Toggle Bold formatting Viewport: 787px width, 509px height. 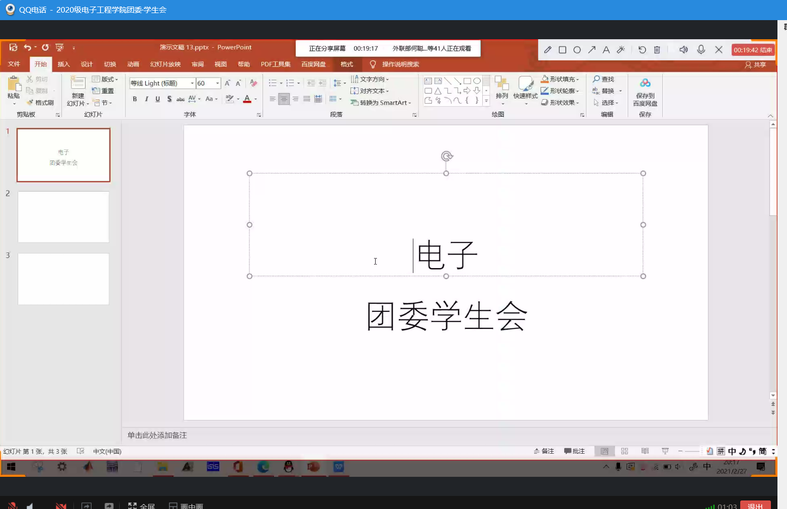click(x=135, y=99)
